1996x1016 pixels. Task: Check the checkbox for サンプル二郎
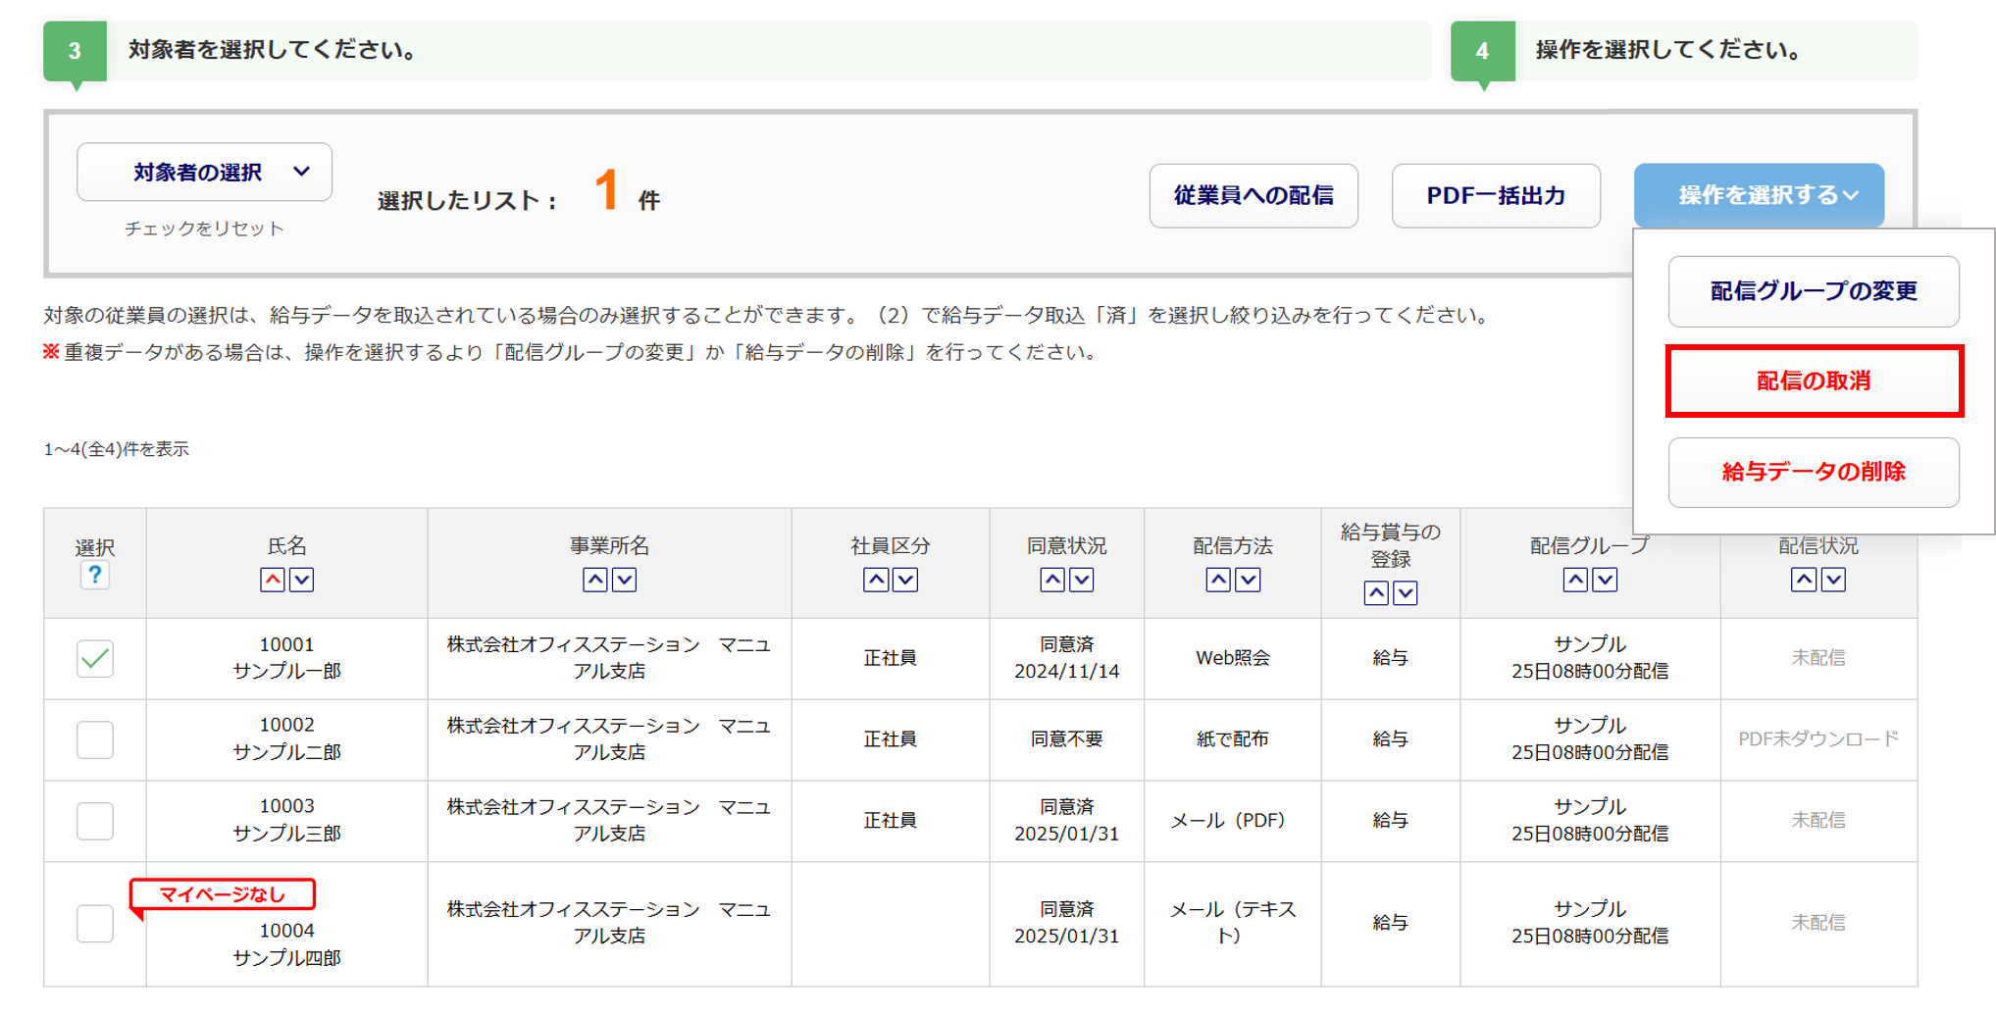(x=95, y=739)
